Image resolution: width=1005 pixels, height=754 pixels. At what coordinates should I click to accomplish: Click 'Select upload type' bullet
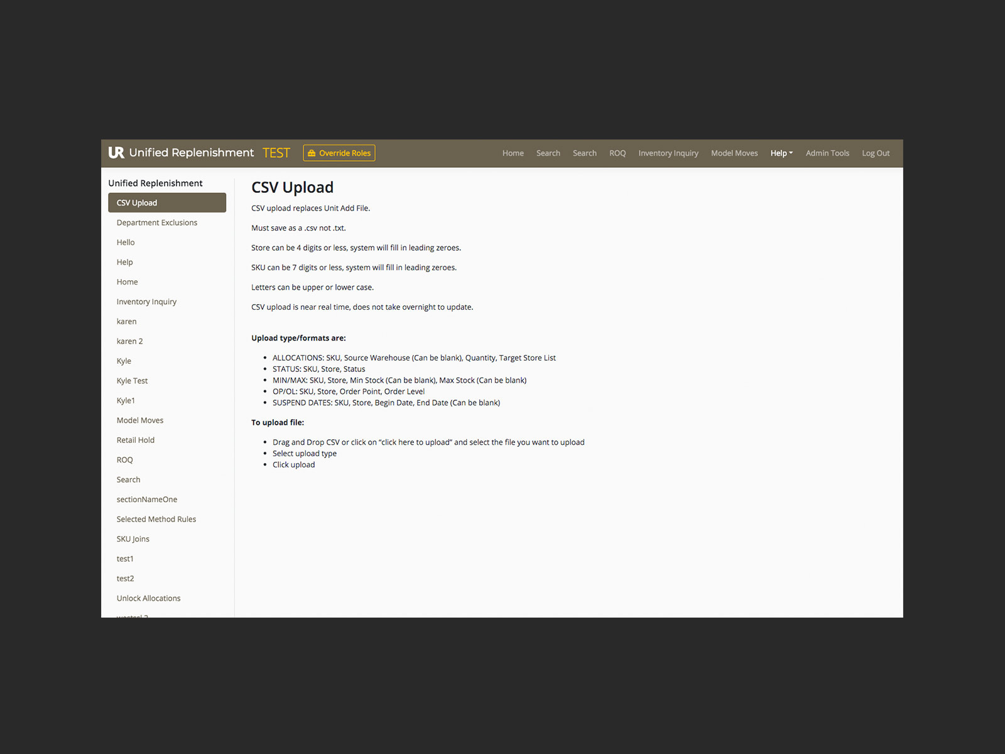coord(305,454)
